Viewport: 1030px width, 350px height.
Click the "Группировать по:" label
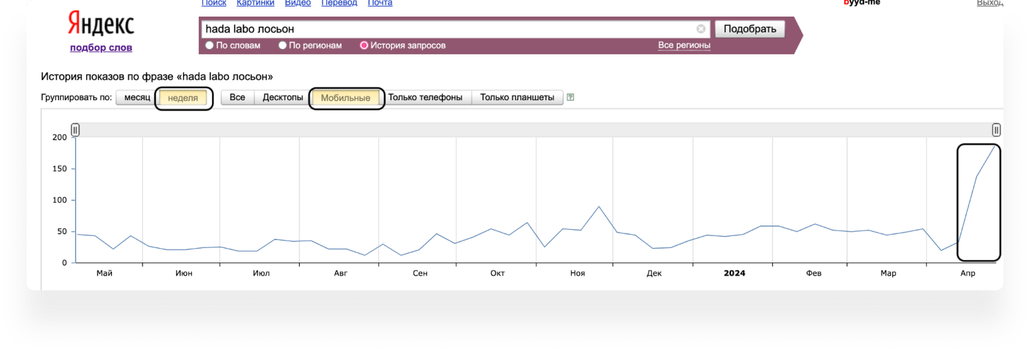(x=76, y=98)
